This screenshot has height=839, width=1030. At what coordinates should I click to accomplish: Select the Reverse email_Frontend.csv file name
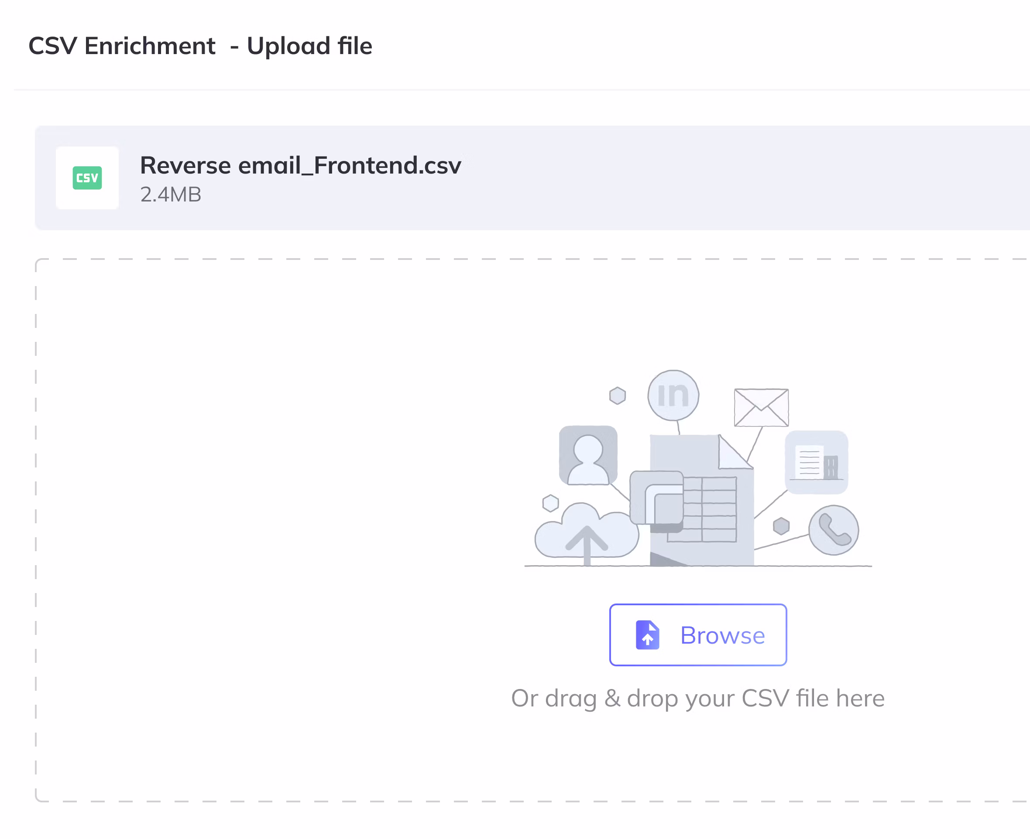click(300, 165)
